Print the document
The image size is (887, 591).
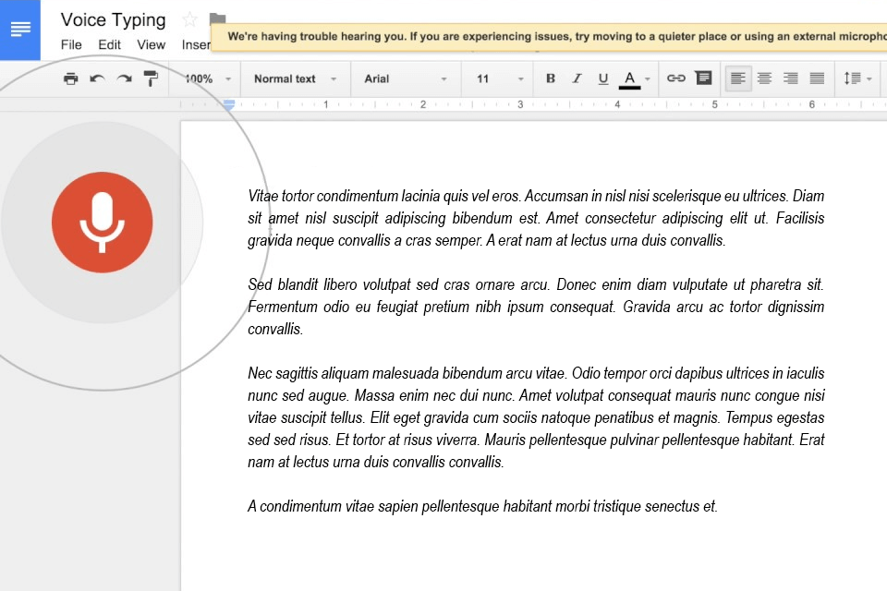[x=71, y=78]
